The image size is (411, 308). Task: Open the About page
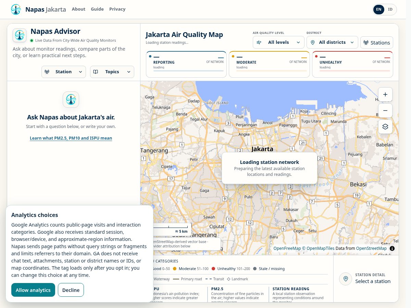(78, 9)
